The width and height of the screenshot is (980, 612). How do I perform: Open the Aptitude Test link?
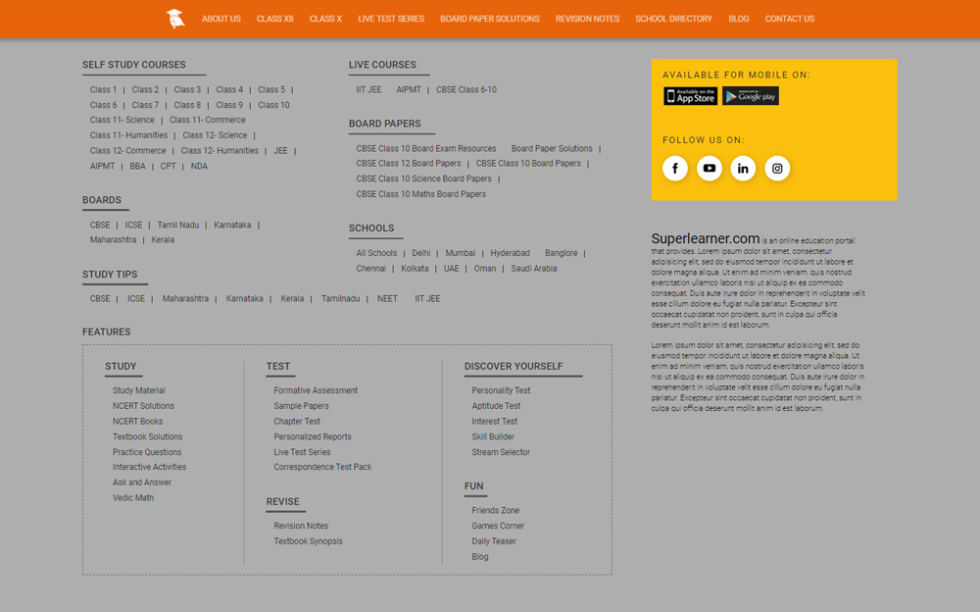(496, 405)
